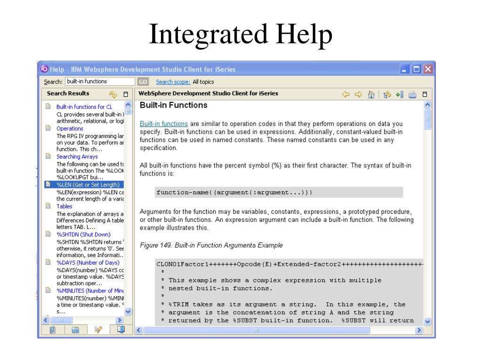Switch to the Search Results tab icon

(98, 330)
